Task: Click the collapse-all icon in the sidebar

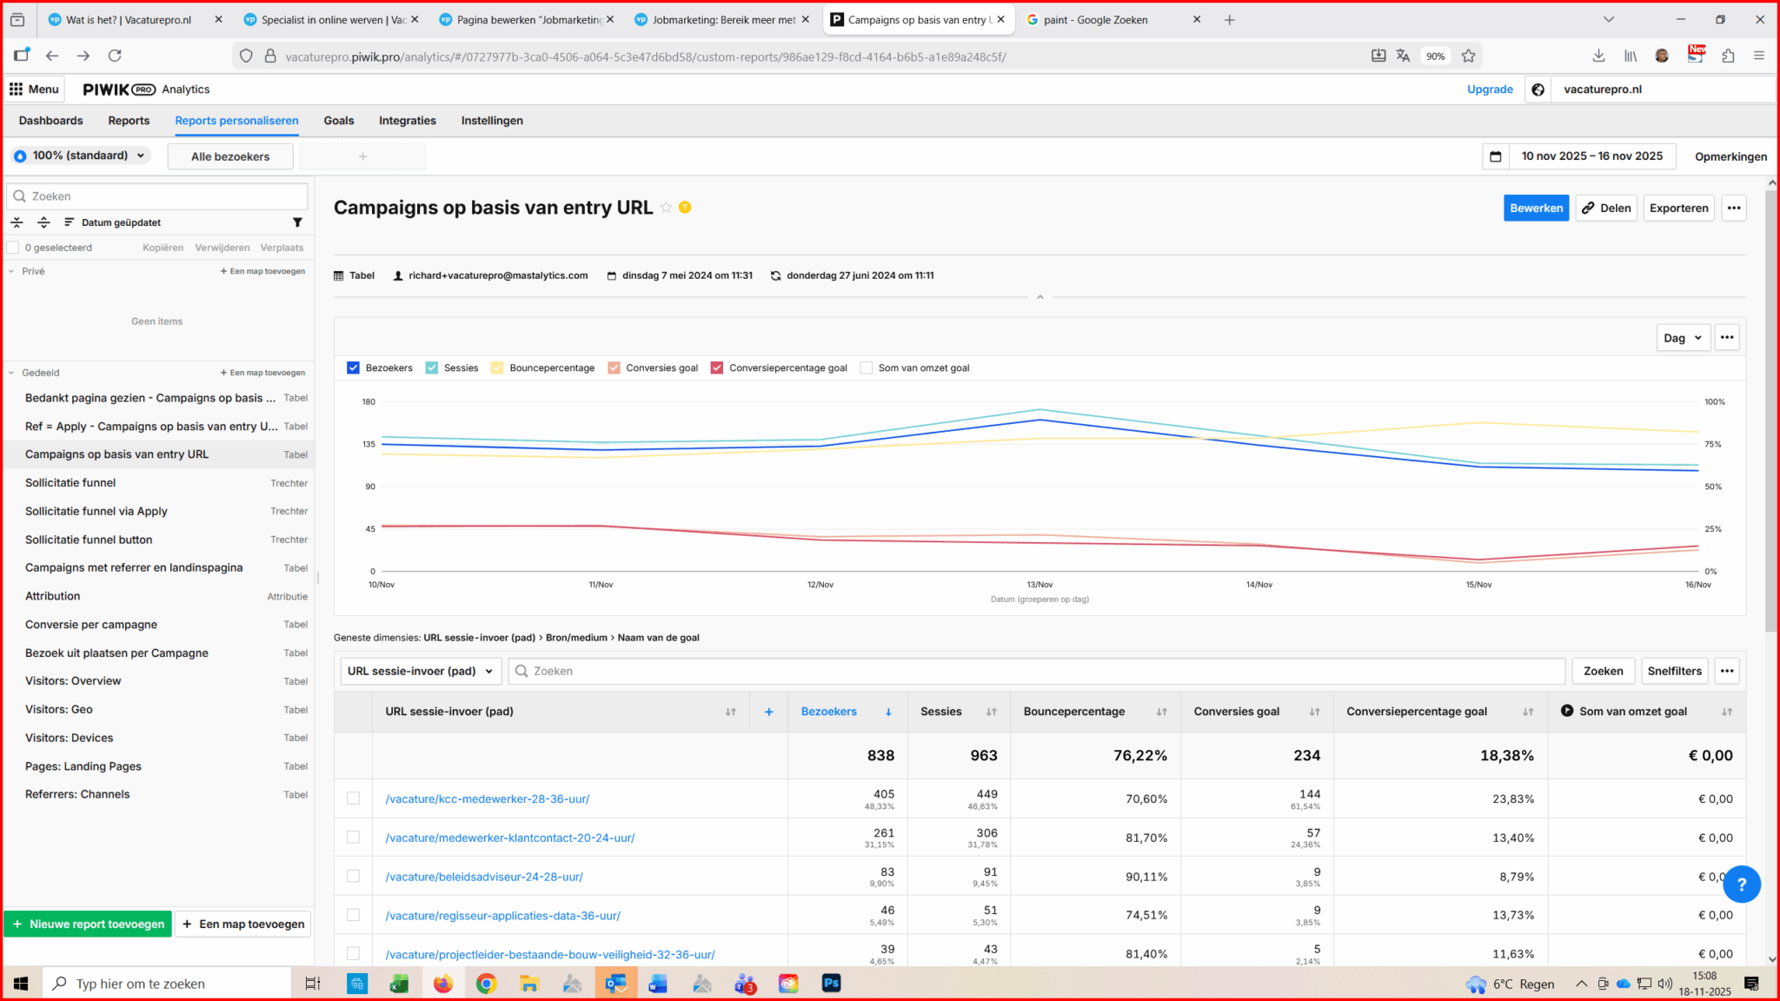Action: click(x=17, y=222)
